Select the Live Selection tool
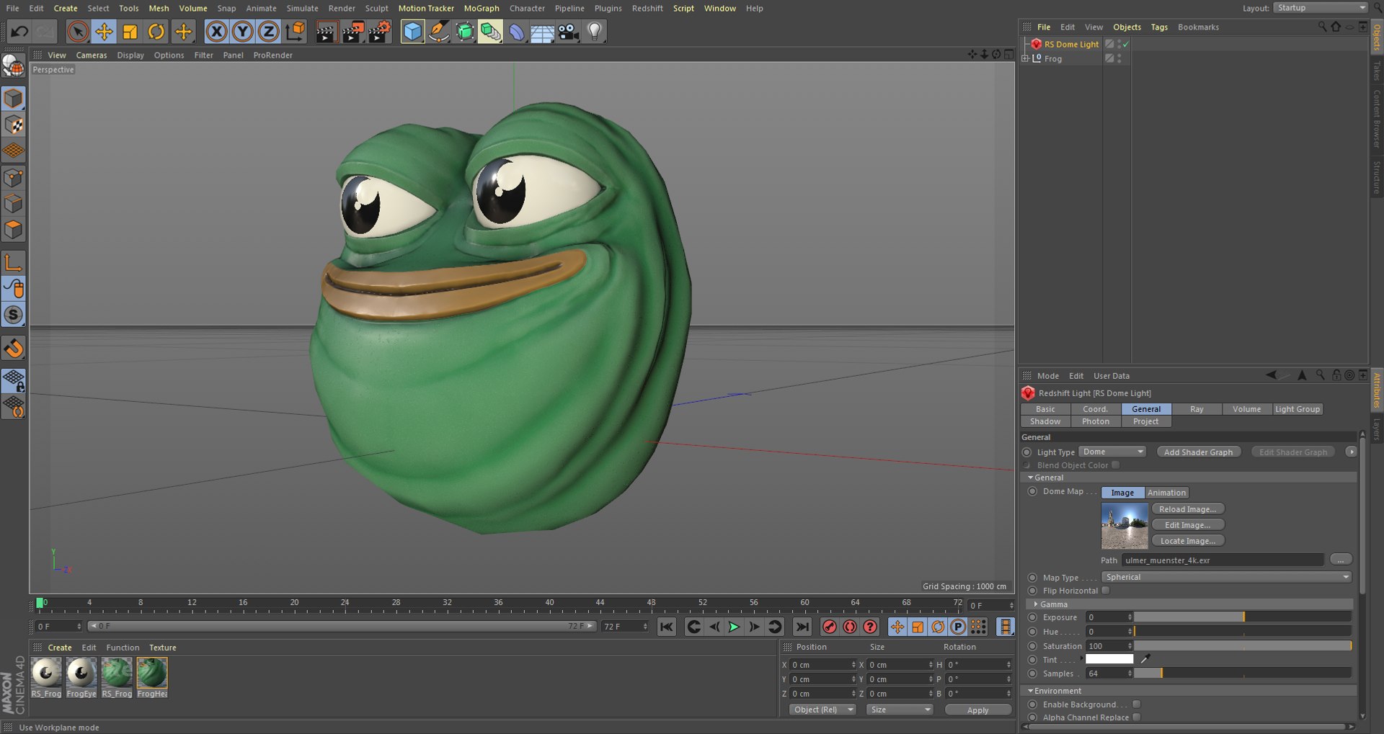This screenshot has width=1384, height=734. pyautogui.click(x=78, y=32)
